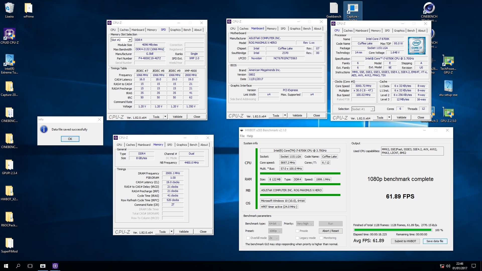Image resolution: width=482 pixels, height=271 pixels.
Task: Select the Capture - Atalho shortcut
Action: click(353, 11)
